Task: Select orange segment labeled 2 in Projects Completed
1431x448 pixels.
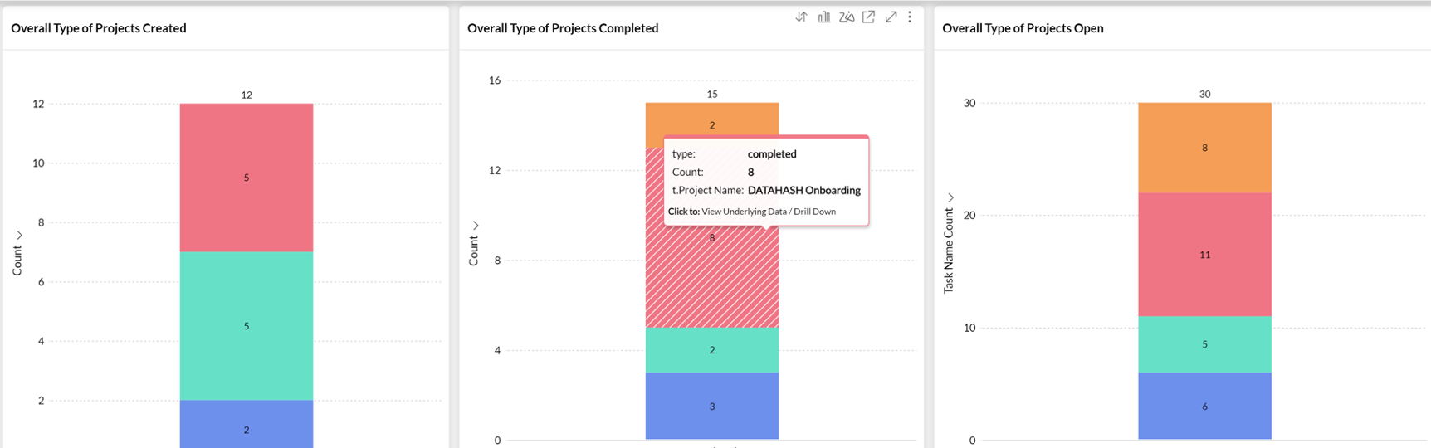Action: click(712, 116)
